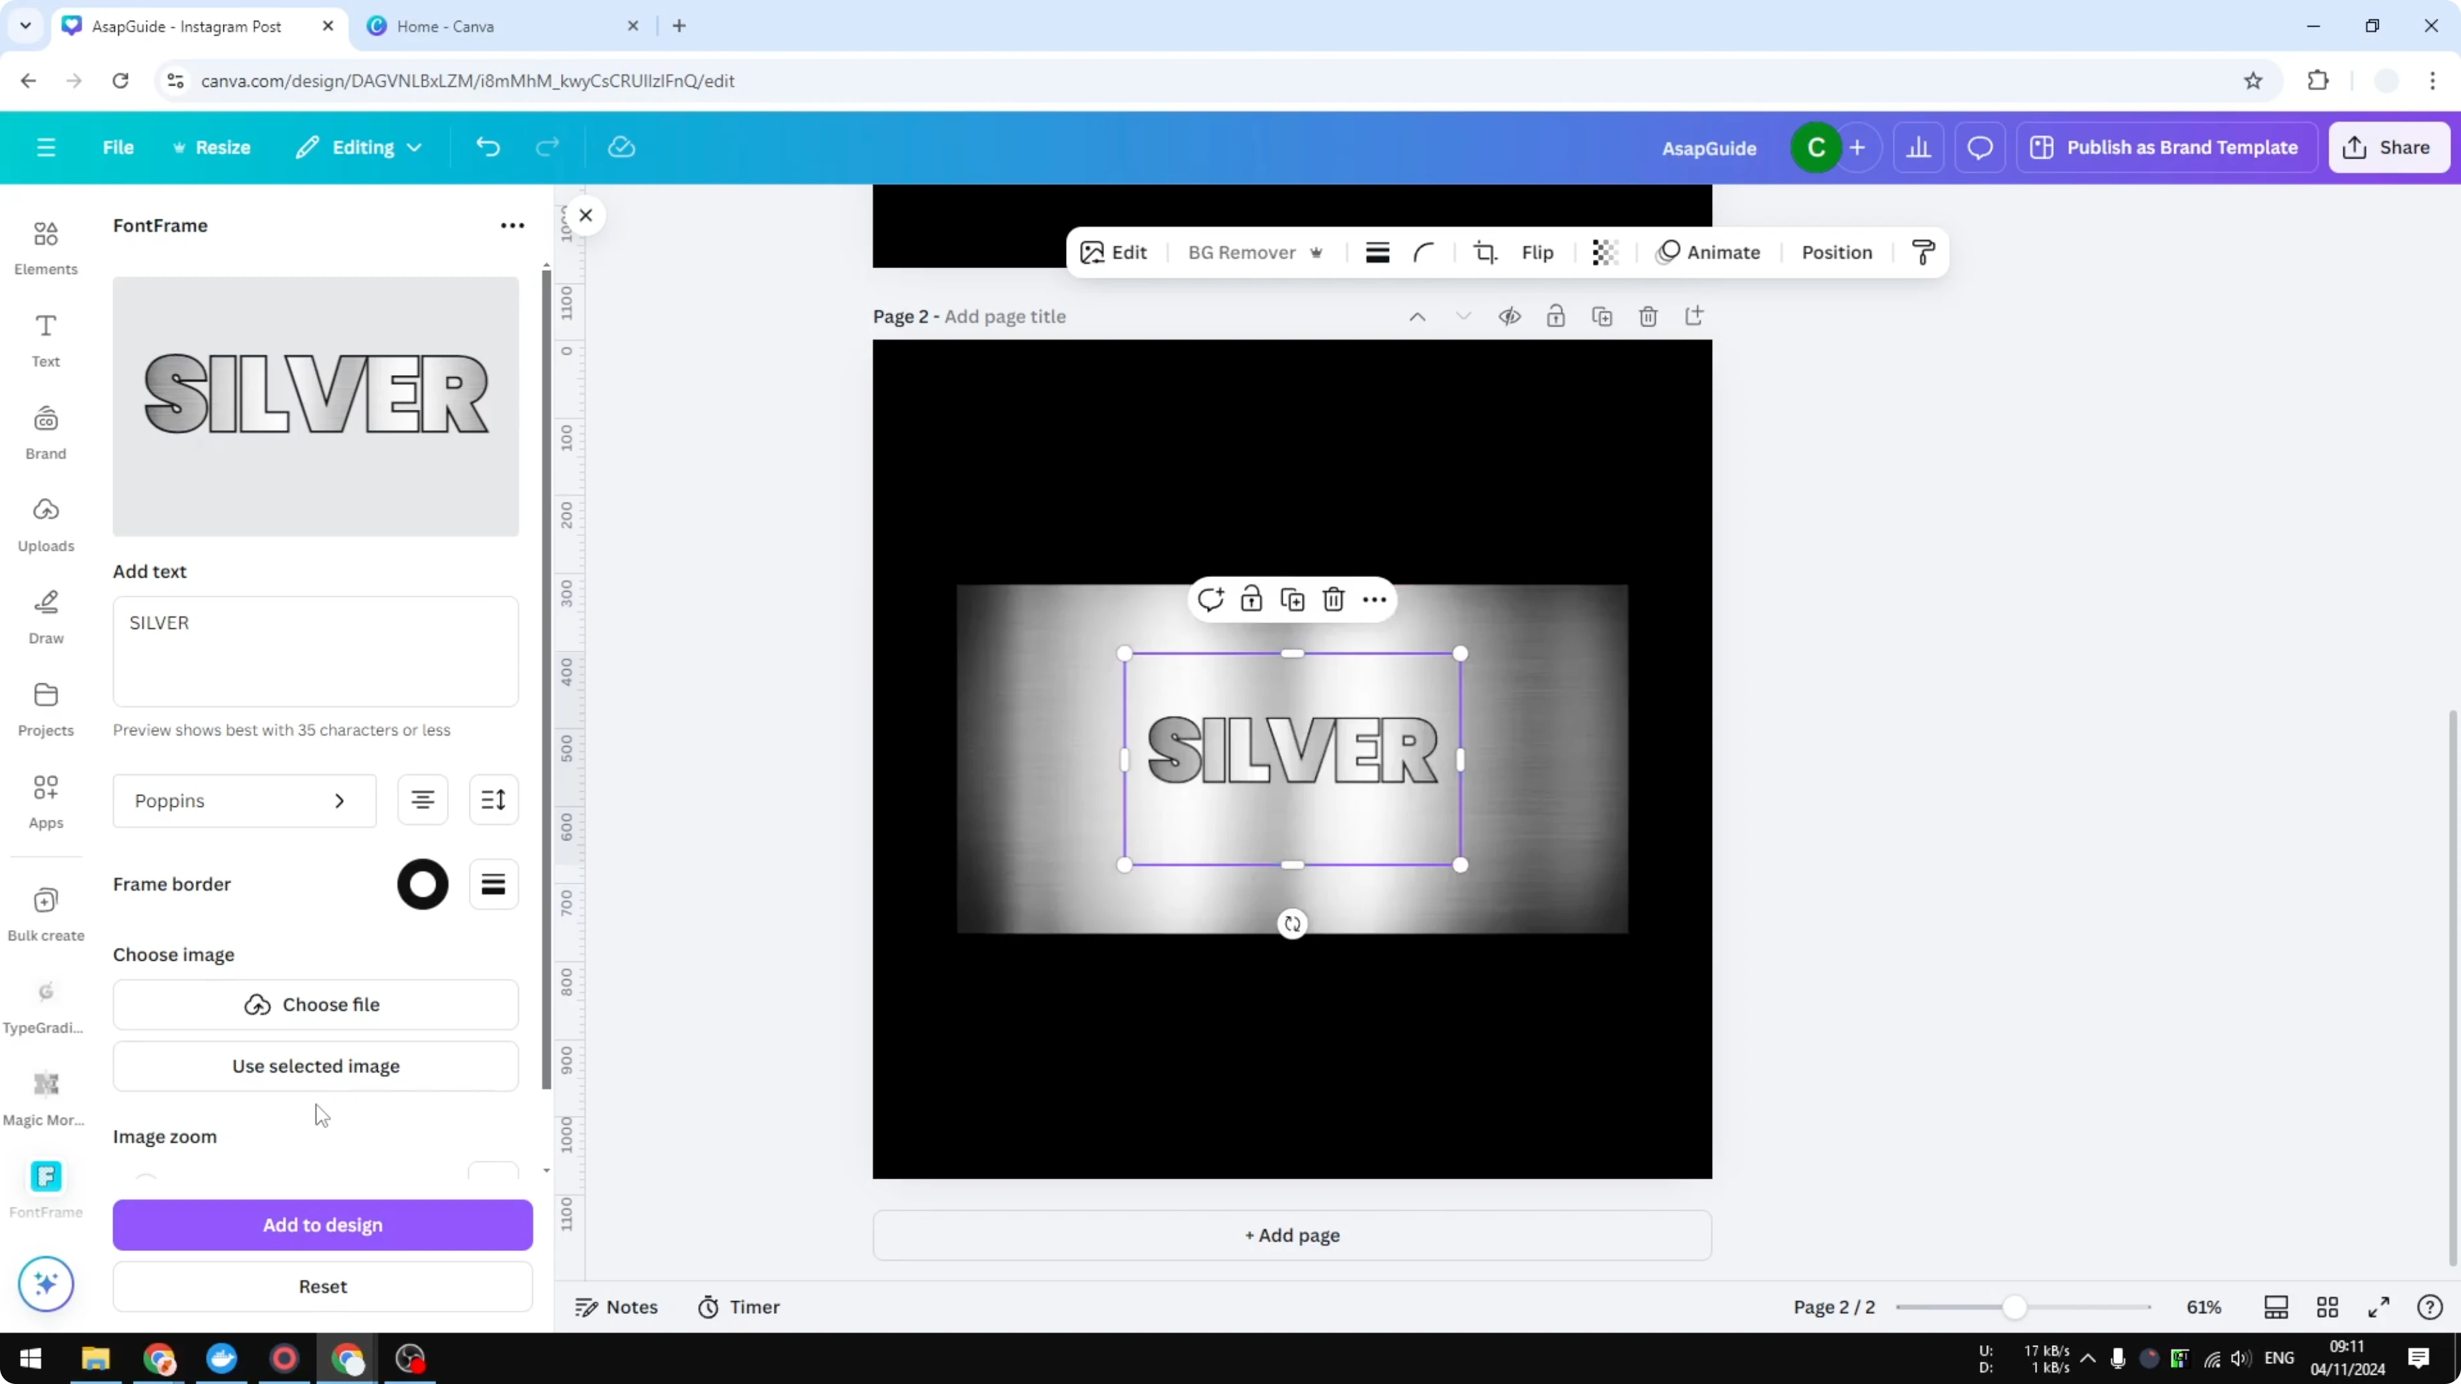The height and width of the screenshot is (1384, 2461).
Task: Open the TypeGradient app in sidebar
Action: pos(46,1007)
